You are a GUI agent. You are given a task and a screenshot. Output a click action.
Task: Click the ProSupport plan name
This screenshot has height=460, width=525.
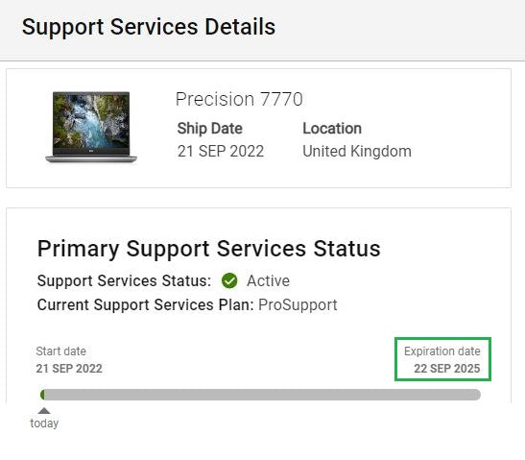tap(298, 304)
